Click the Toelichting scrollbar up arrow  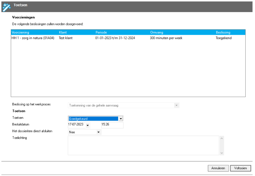[x=222, y=138]
